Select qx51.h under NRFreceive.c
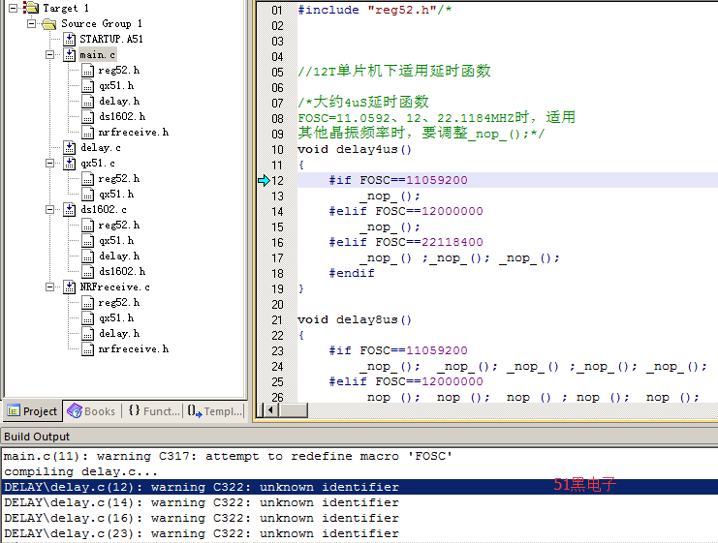This screenshot has width=718, height=543. [x=116, y=318]
